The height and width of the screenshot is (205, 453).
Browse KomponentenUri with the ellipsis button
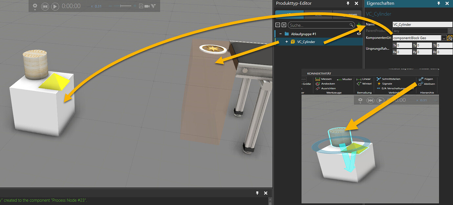tap(444, 38)
